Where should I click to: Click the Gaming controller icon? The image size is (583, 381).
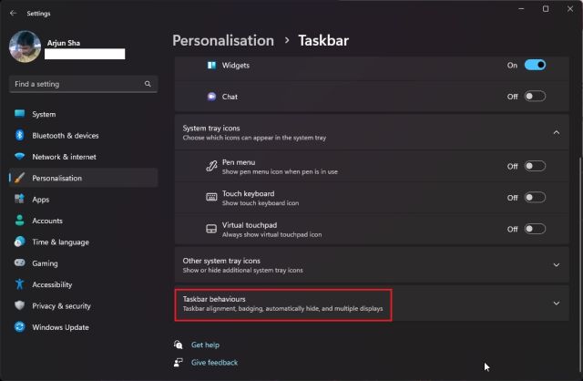(19, 263)
